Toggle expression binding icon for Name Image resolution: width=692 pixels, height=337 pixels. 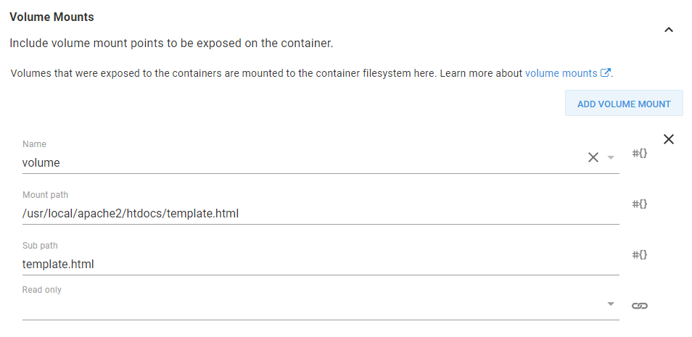[x=639, y=153]
